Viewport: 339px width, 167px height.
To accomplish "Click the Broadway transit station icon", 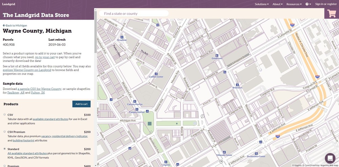I will click(122, 37).
